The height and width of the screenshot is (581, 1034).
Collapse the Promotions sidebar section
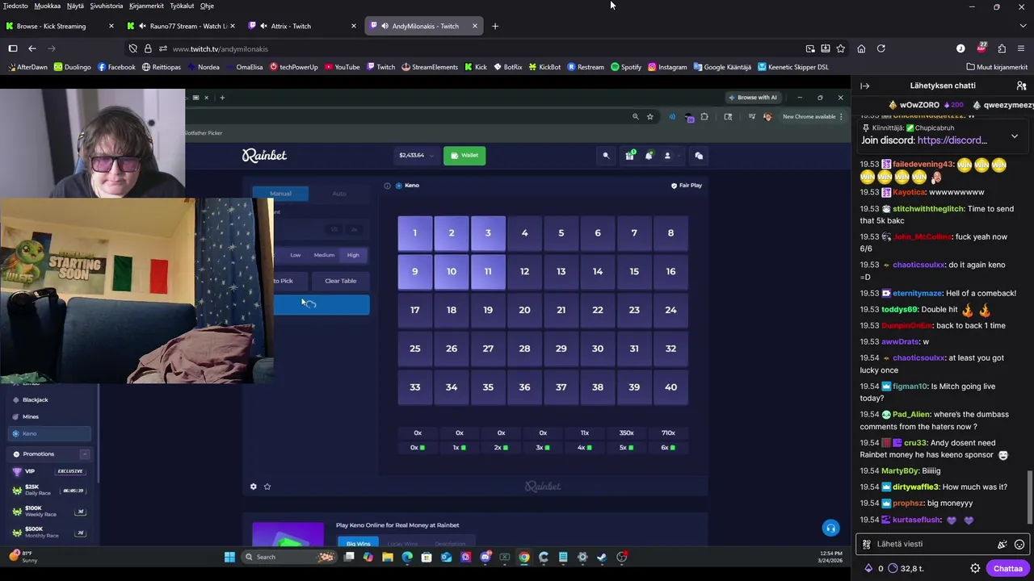tap(84, 454)
